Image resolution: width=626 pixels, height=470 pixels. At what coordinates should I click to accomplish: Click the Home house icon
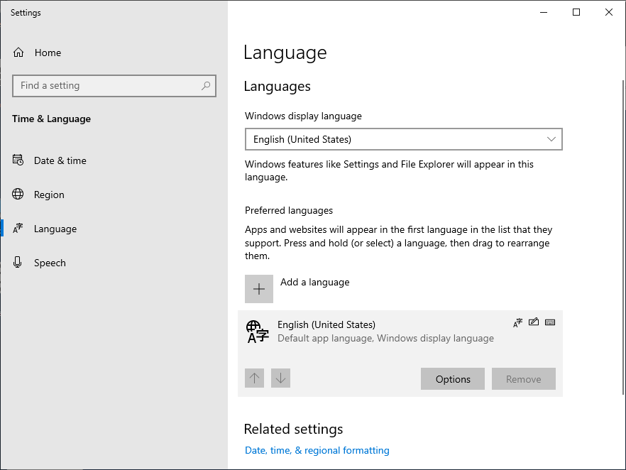tap(18, 53)
